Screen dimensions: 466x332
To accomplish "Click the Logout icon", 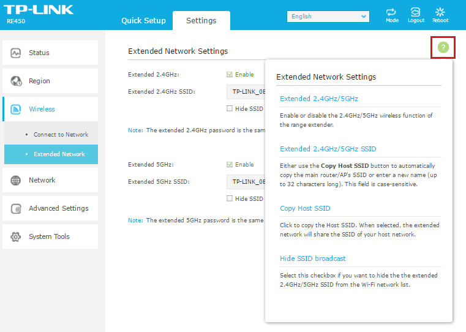I will pos(415,12).
